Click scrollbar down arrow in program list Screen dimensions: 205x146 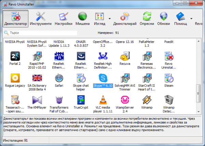click(199, 112)
